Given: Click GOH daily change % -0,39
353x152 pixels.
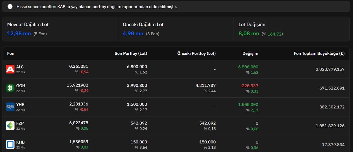Looking at the screenshot, I should click(x=82, y=91).
